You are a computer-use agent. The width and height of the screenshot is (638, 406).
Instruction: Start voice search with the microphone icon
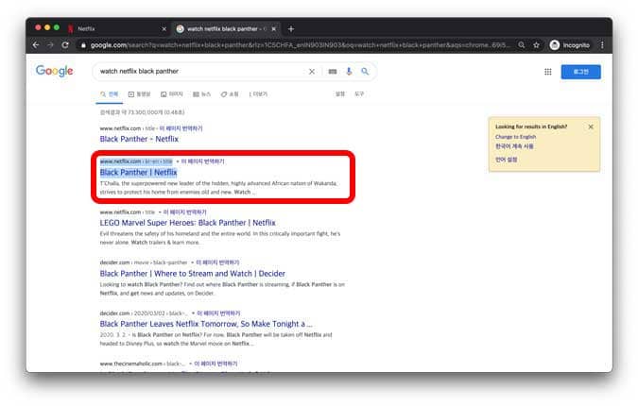[349, 71]
